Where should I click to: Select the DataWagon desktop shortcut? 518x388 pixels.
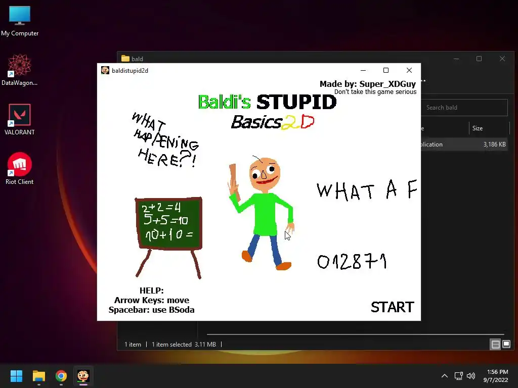coord(20,70)
